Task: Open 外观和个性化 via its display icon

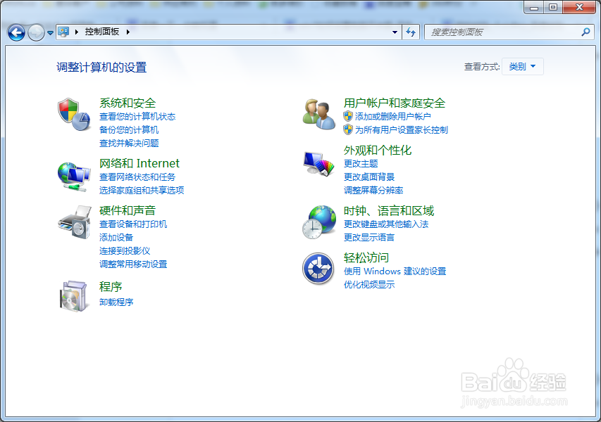Action: pyautogui.click(x=318, y=163)
